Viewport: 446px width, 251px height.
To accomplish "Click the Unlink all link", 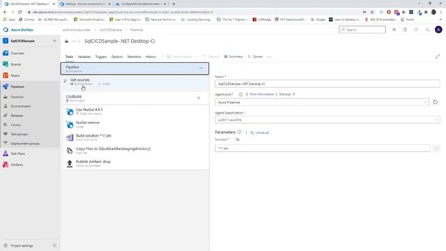I will [x=259, y=132].
